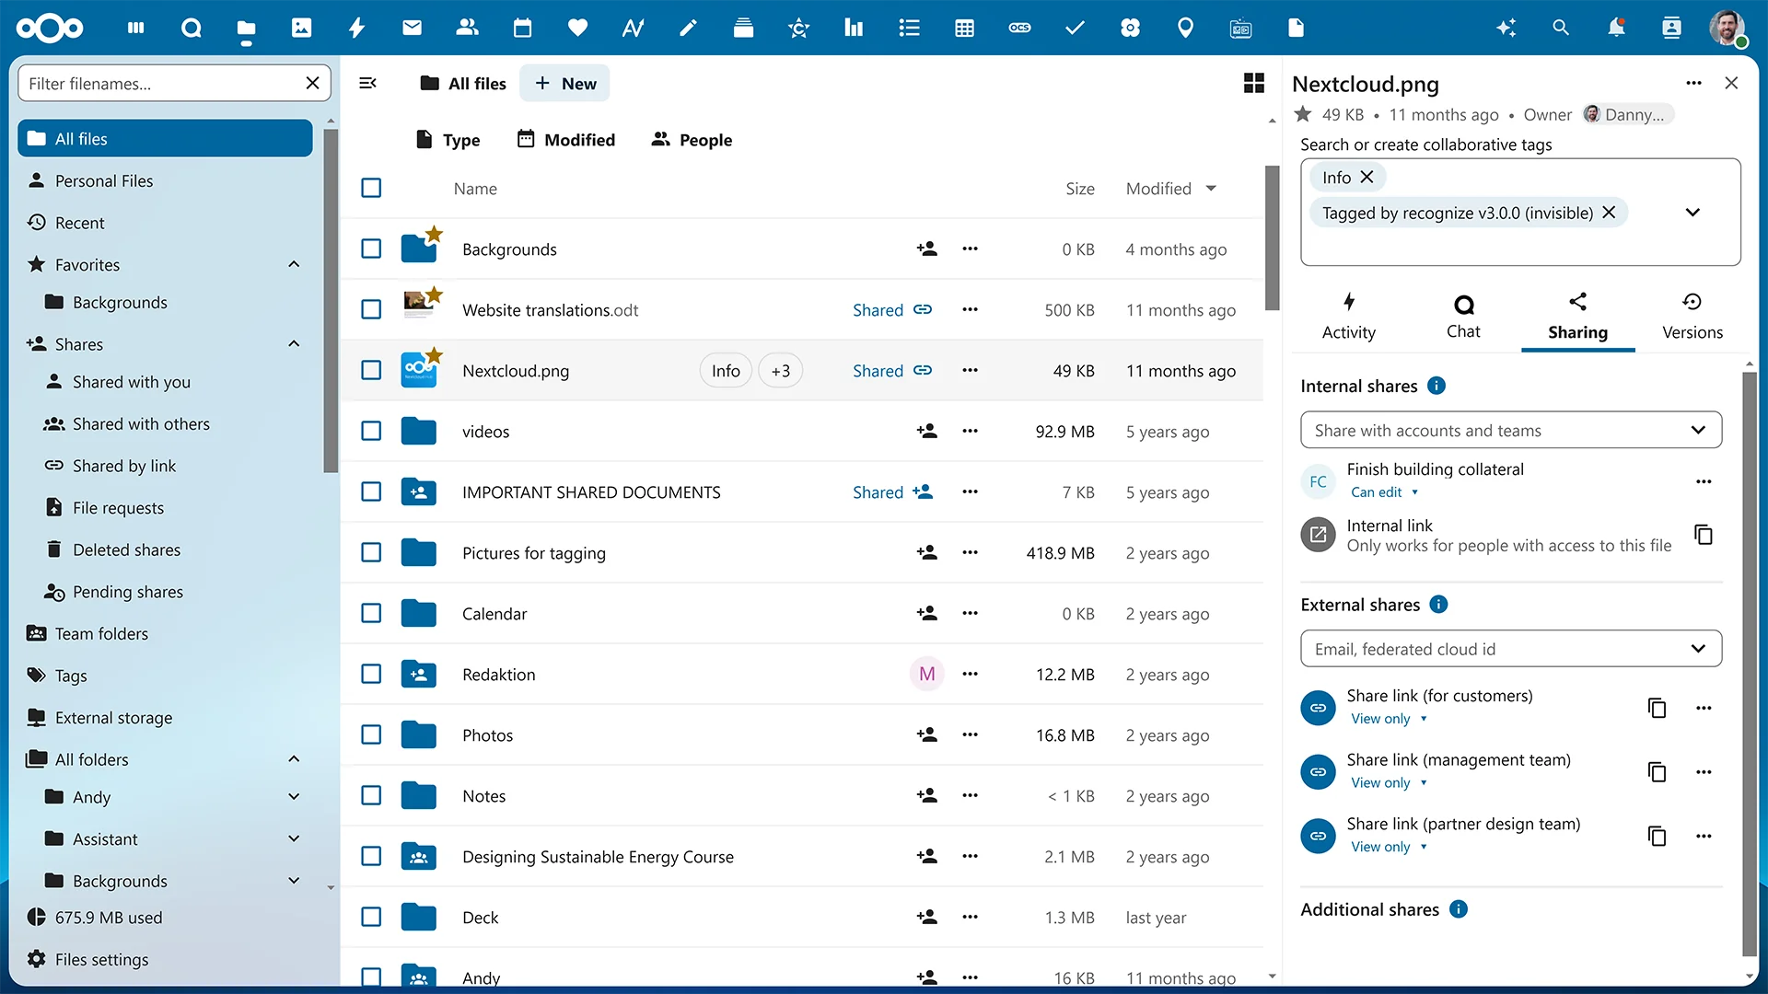Open notifications via the bell icon

point(1616,28)
